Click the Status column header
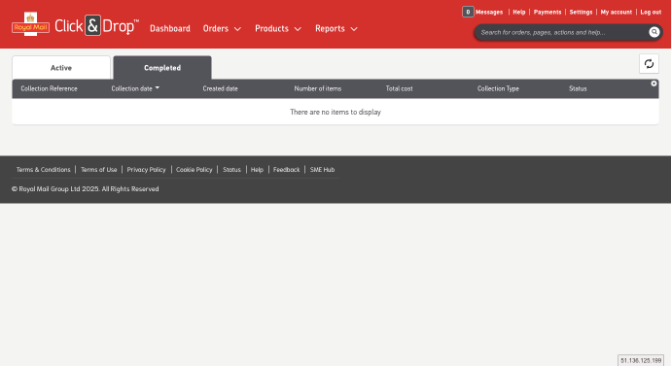The height and width of the screenshot is (366, 671). point(578,88)
